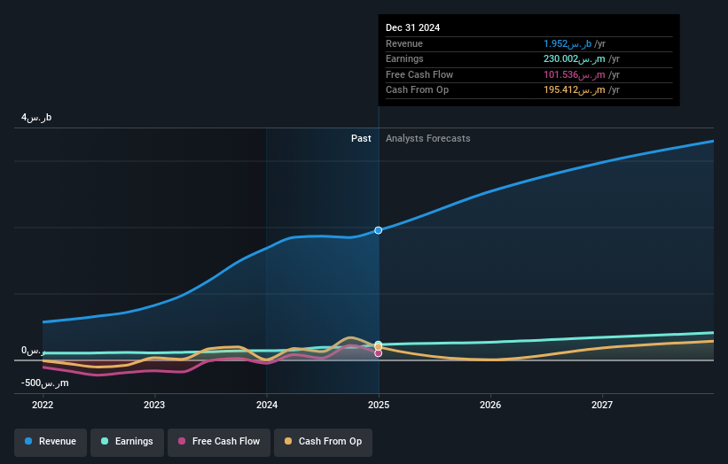Click the 2022 x-axis label
Image resolution: width=728 pixels, height=464 pixels.
(x=43, y=405)
